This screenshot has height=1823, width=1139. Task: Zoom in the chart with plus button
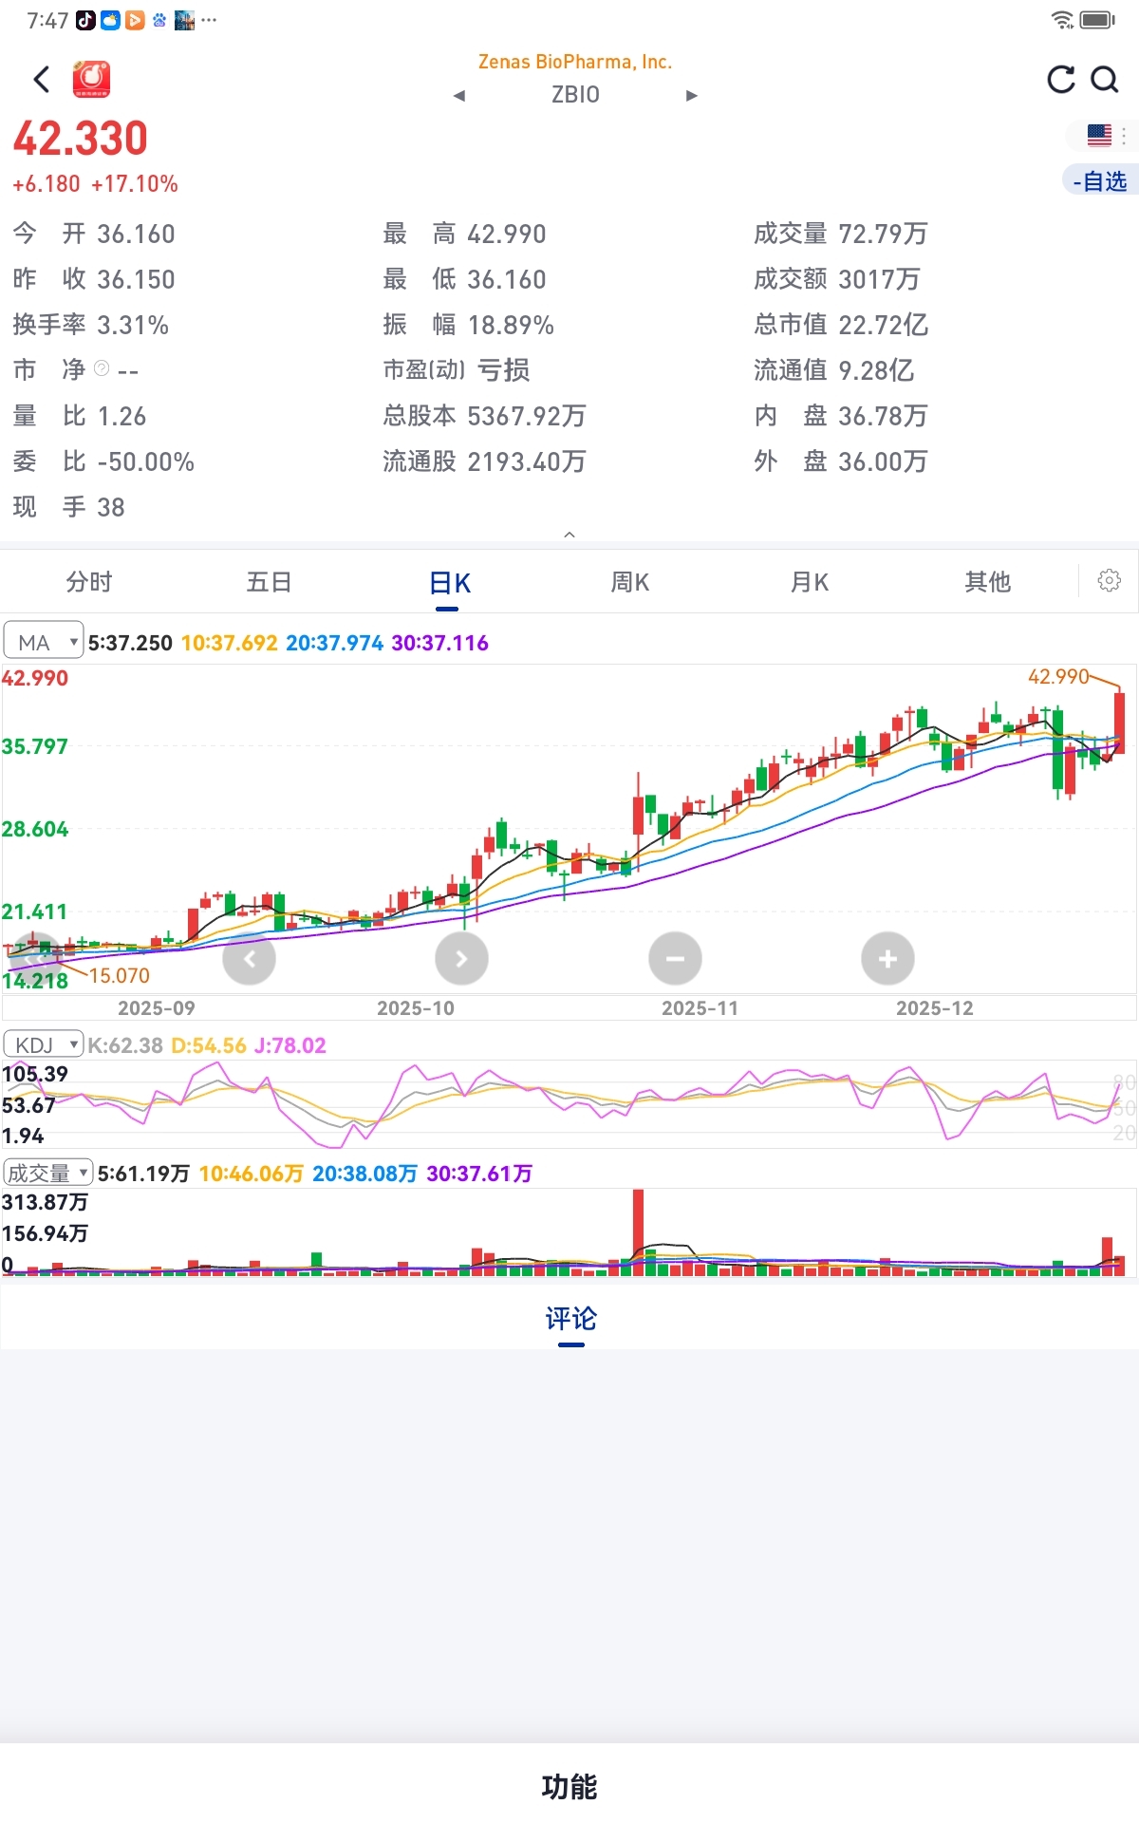(x=887, y=959)
